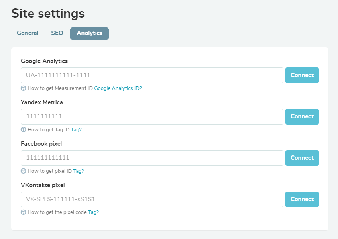Viewport: 338px width, 239px height.
Task: Connect the Yandex.Metrica integration
Action: pyautogui.click(x=302, y=116)
